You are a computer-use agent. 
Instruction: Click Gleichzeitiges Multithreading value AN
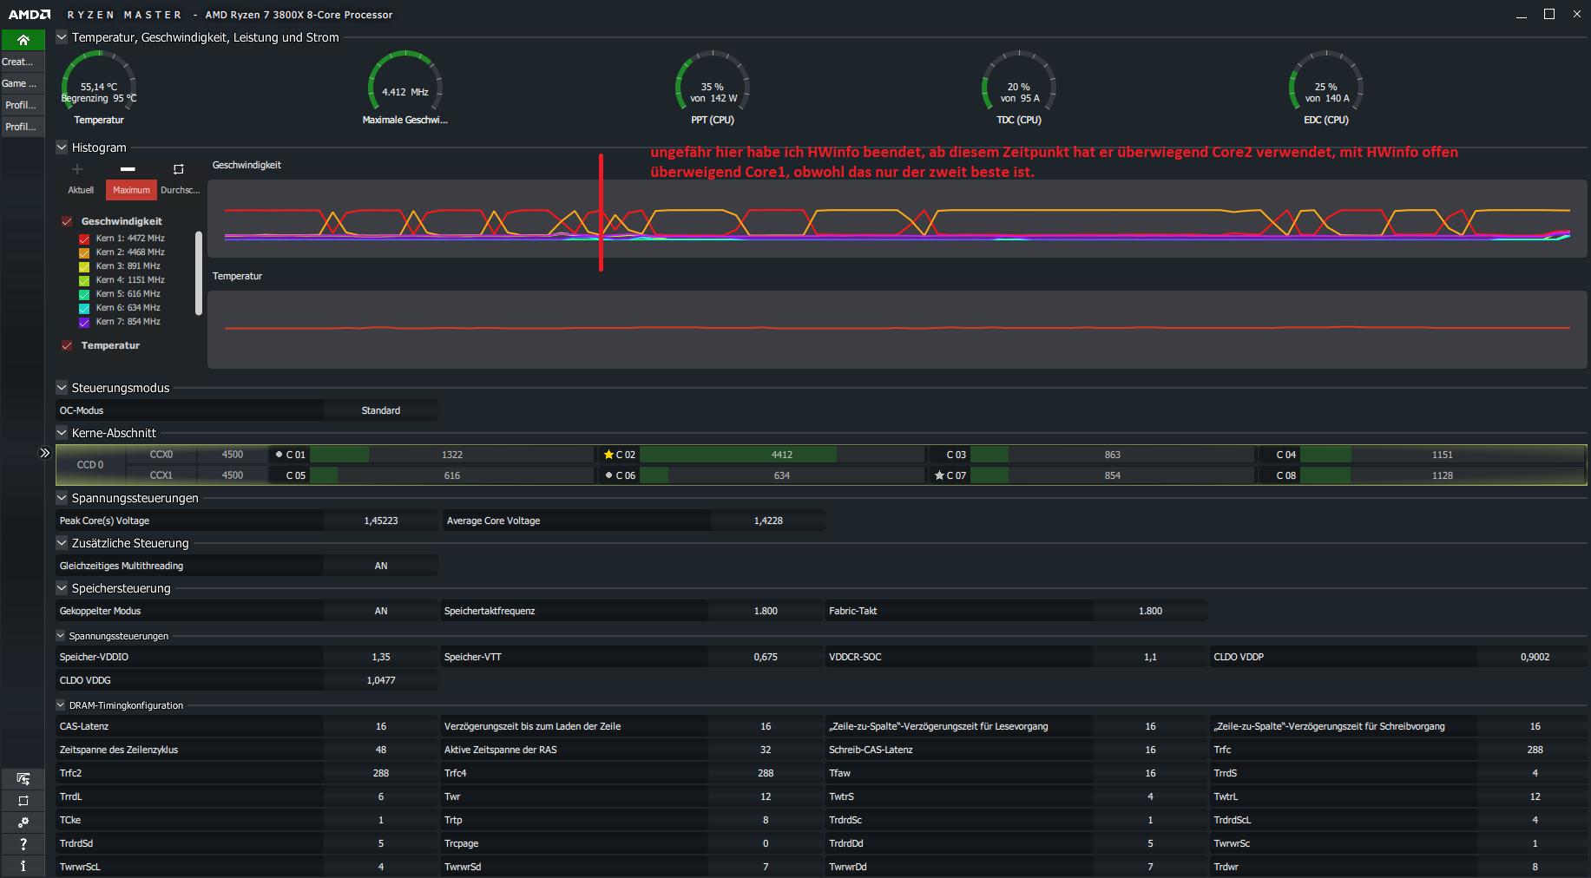381,566
